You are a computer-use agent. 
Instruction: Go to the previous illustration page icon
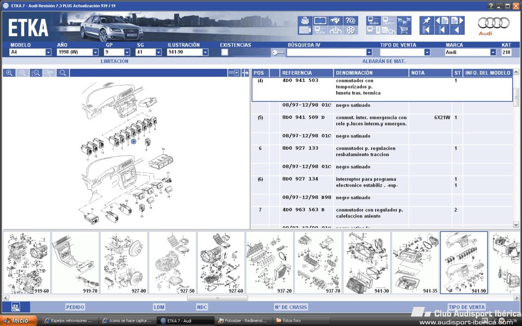coord(442,21)
